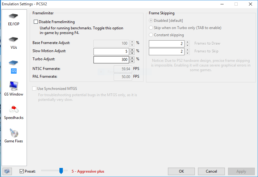
Task: Increase Turbo Adjust value
Action: (x=132, y=58)
